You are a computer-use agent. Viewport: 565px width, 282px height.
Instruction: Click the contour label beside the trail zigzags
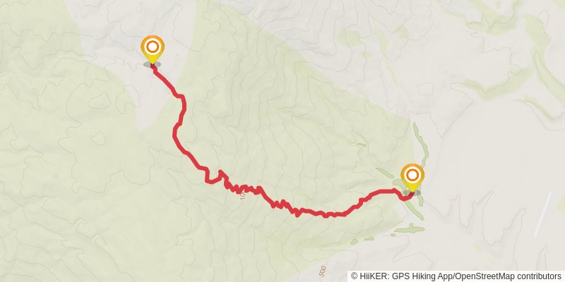click(x=242, y=195)
